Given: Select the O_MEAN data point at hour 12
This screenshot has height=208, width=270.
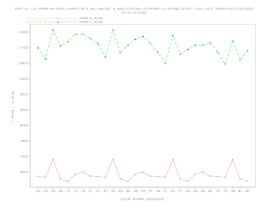Looking at the screenshot, I should tap(68, 181).
